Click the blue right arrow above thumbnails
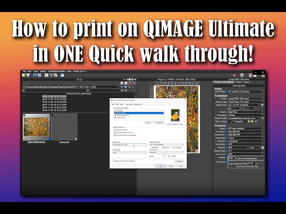 coord(135,79)
